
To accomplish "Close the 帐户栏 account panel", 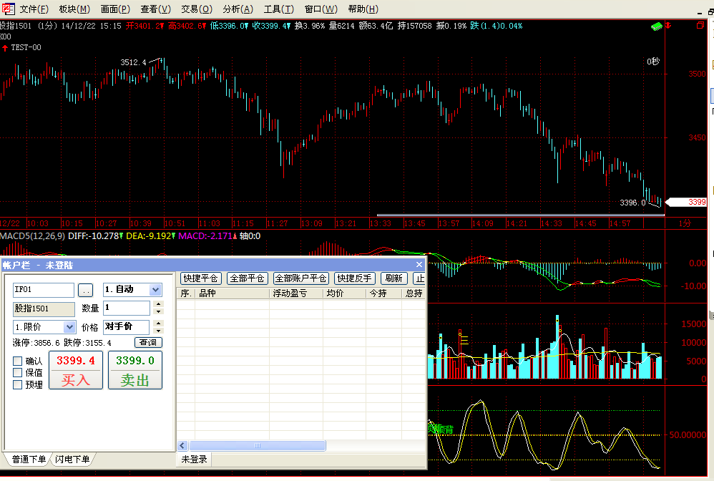I will click(x=419, y=266).
